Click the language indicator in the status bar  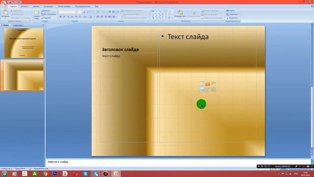[41, 169]
